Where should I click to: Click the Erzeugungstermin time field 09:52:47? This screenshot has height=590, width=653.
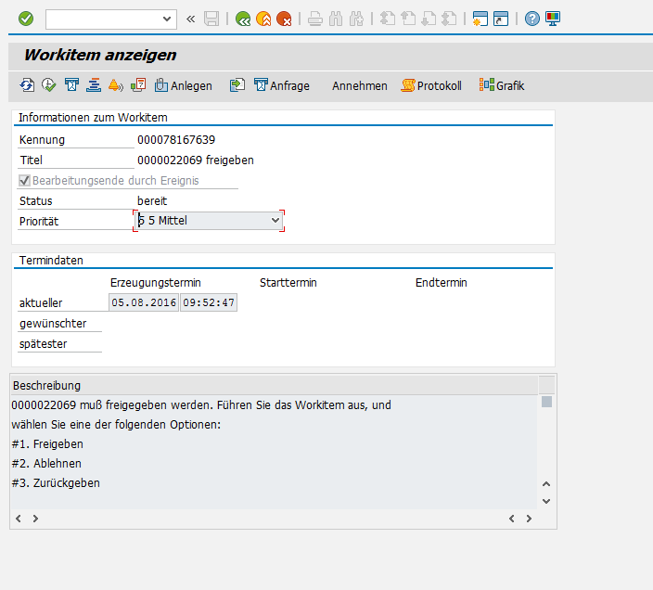(209, 302)
